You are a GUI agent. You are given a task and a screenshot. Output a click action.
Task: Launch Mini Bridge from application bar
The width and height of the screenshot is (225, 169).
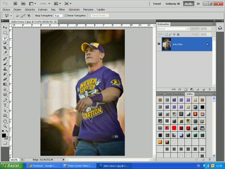pos(23,4)
